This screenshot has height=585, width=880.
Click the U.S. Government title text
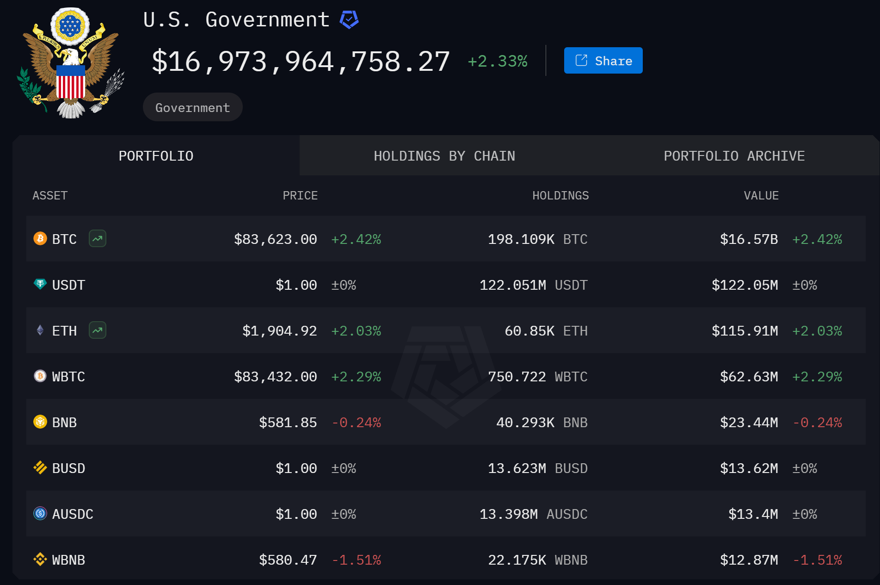236,20
